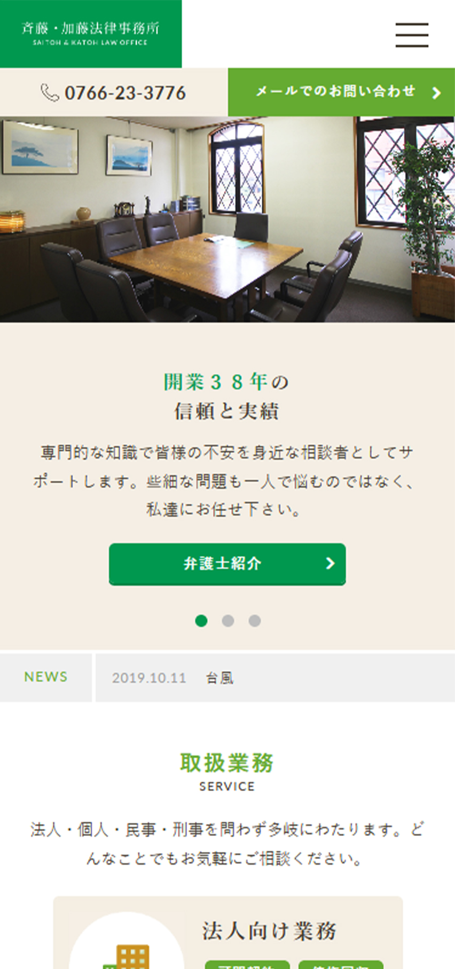Switch to the third slide dot
This screenshot has width=455, height=969.
[255, 621]
